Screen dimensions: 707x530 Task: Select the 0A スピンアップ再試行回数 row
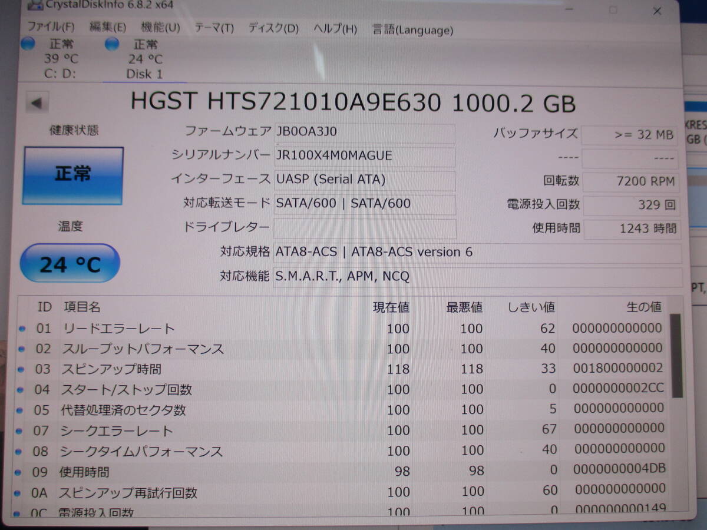342,492
